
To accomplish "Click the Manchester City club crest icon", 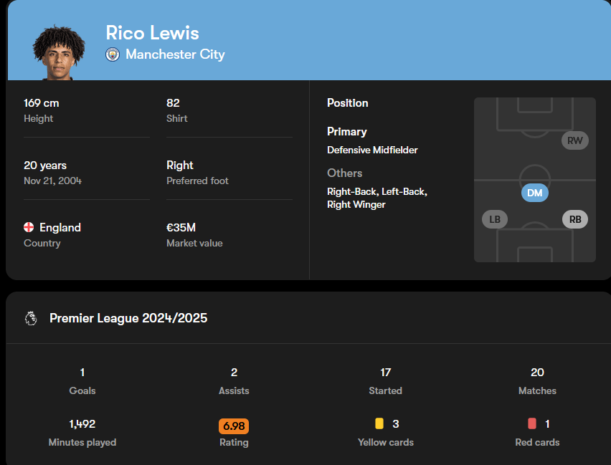I will [113, 54].
